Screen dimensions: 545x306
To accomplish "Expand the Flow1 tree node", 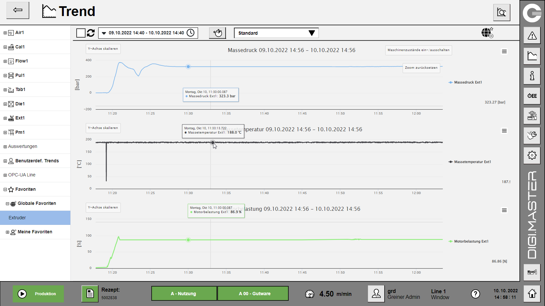I will click(5, 61).
